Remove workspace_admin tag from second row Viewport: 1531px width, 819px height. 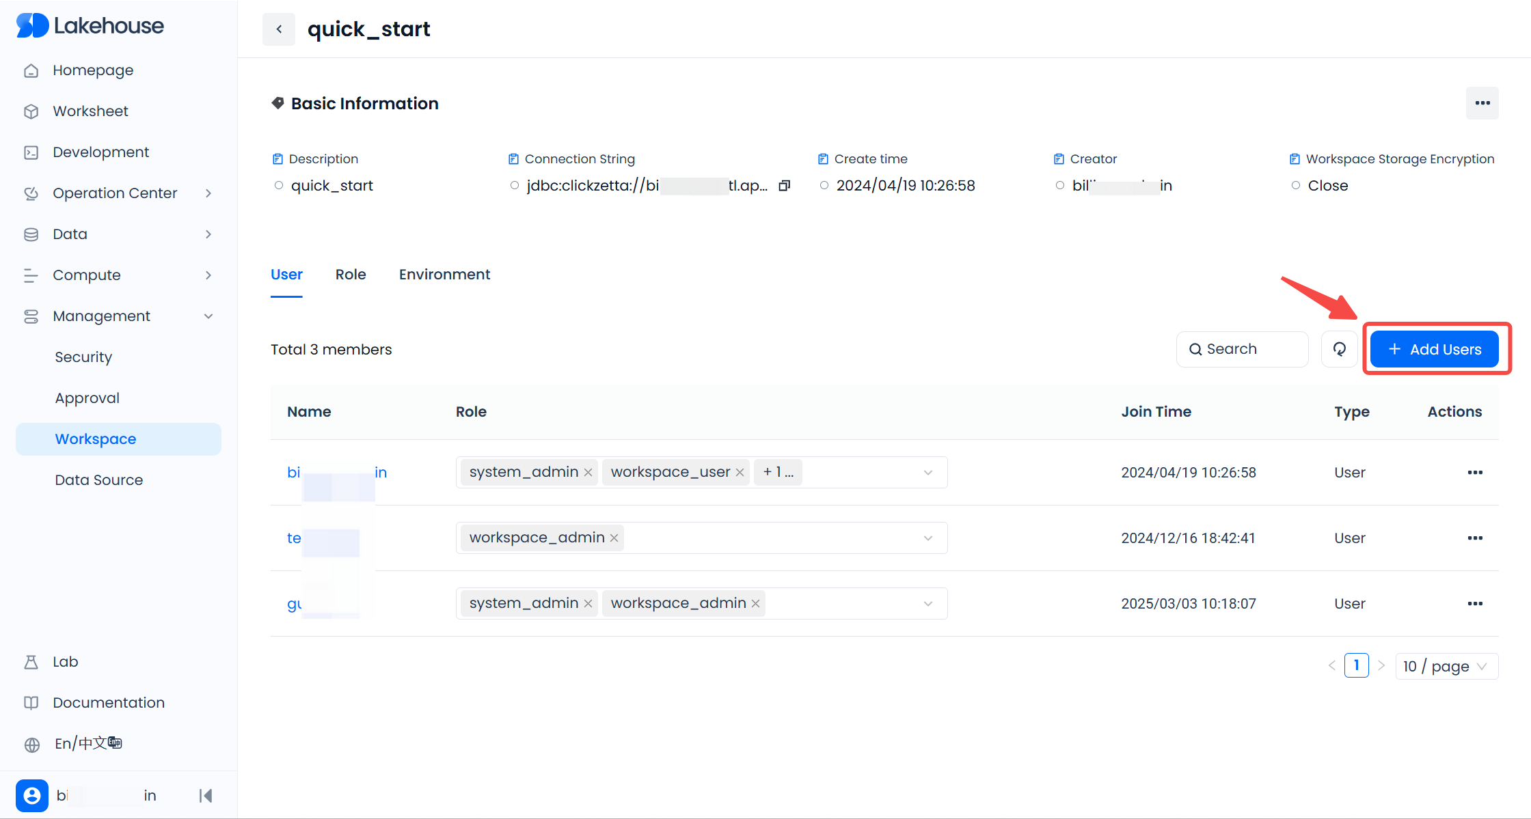[x=614, y=538]
